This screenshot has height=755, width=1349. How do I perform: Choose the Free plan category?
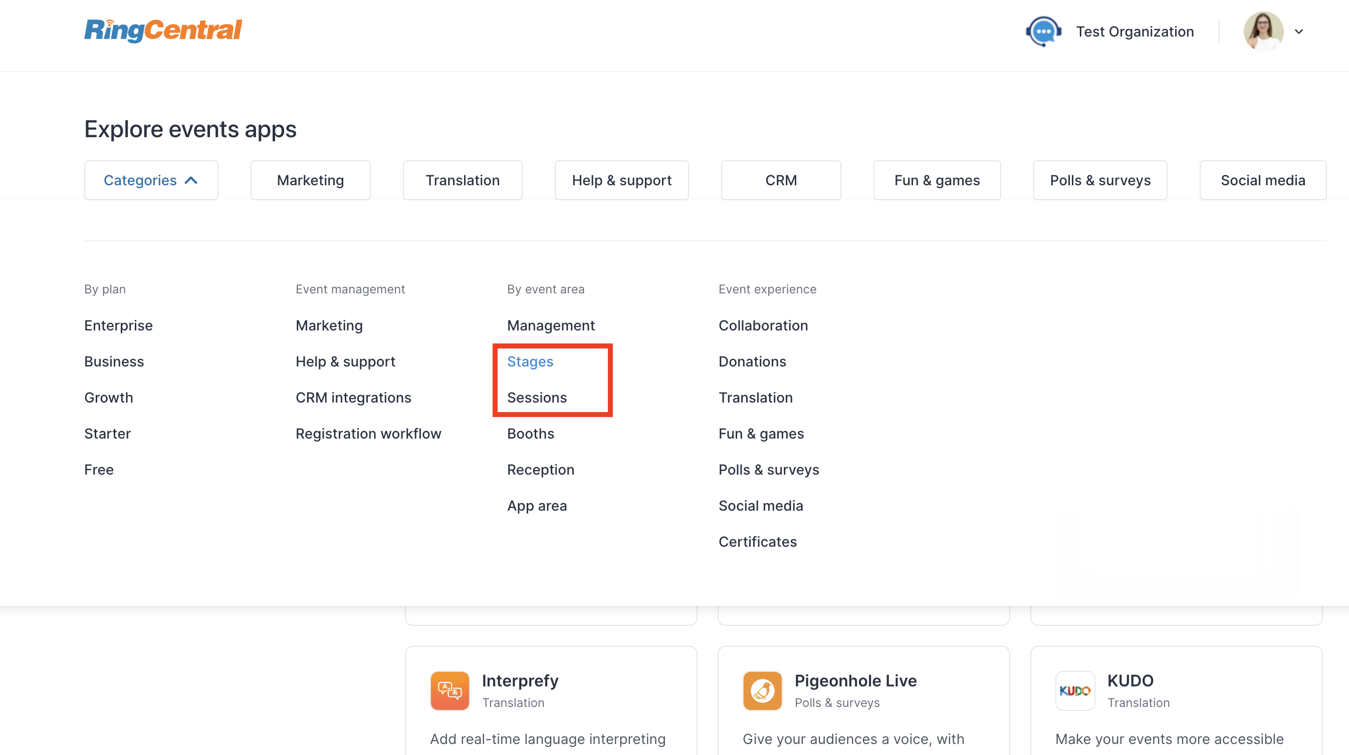[99, 470]
